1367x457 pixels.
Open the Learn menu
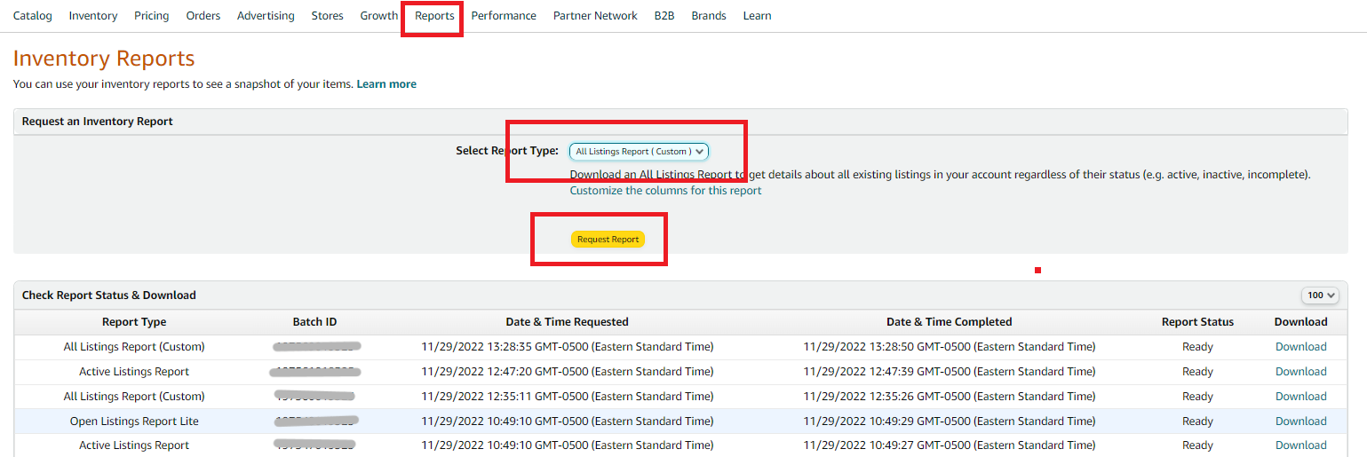[x=757, y=16]
